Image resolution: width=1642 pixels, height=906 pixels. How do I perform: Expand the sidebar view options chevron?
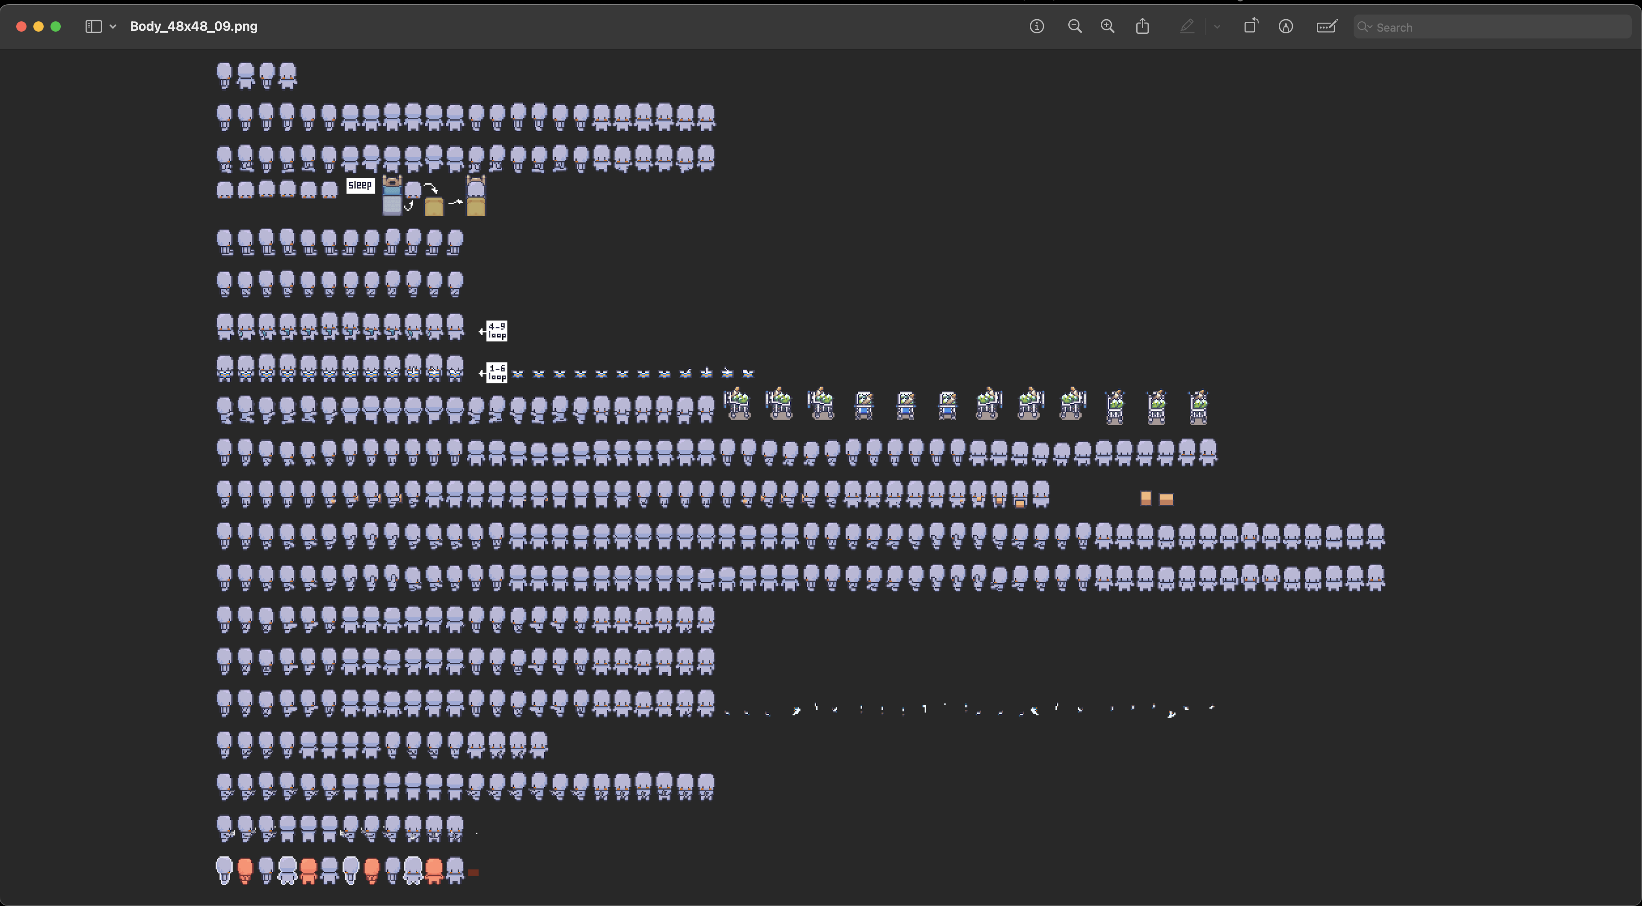(x=113, y=26)
